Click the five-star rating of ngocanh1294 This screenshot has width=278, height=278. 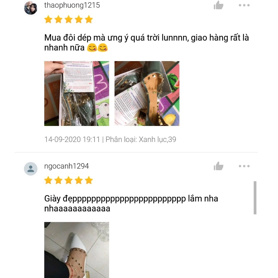(68, 180)
